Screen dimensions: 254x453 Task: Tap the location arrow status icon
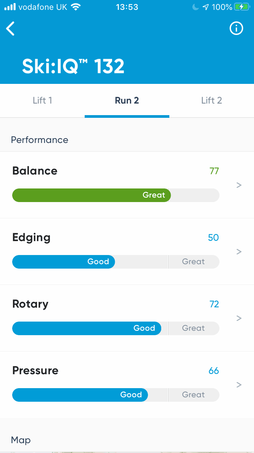point(206,7)
